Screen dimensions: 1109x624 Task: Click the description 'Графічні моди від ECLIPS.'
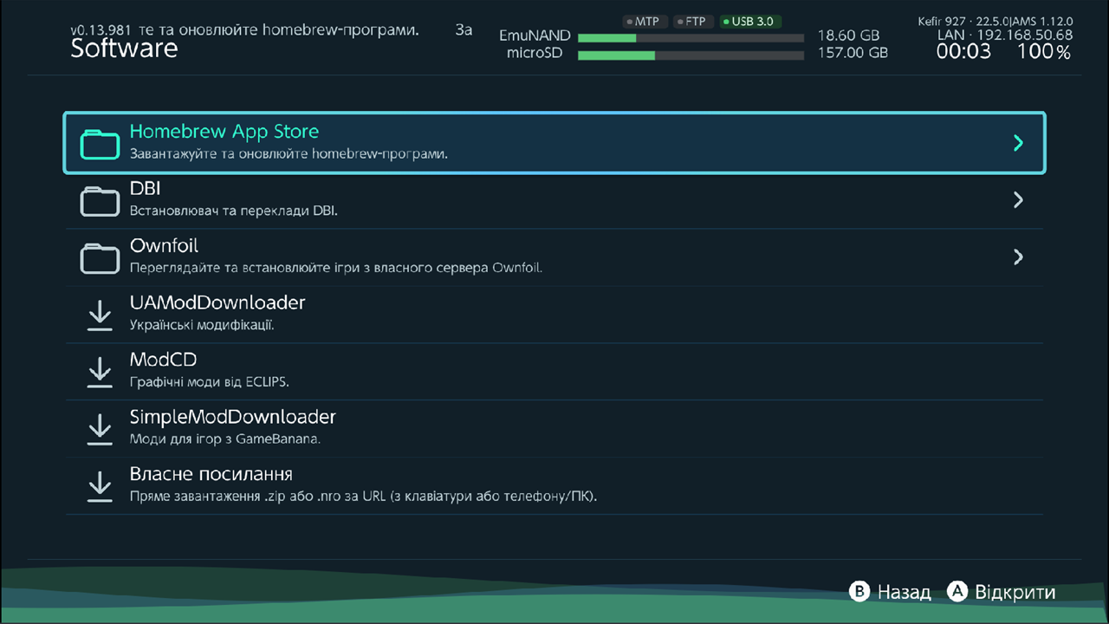(x=210, y=382)
